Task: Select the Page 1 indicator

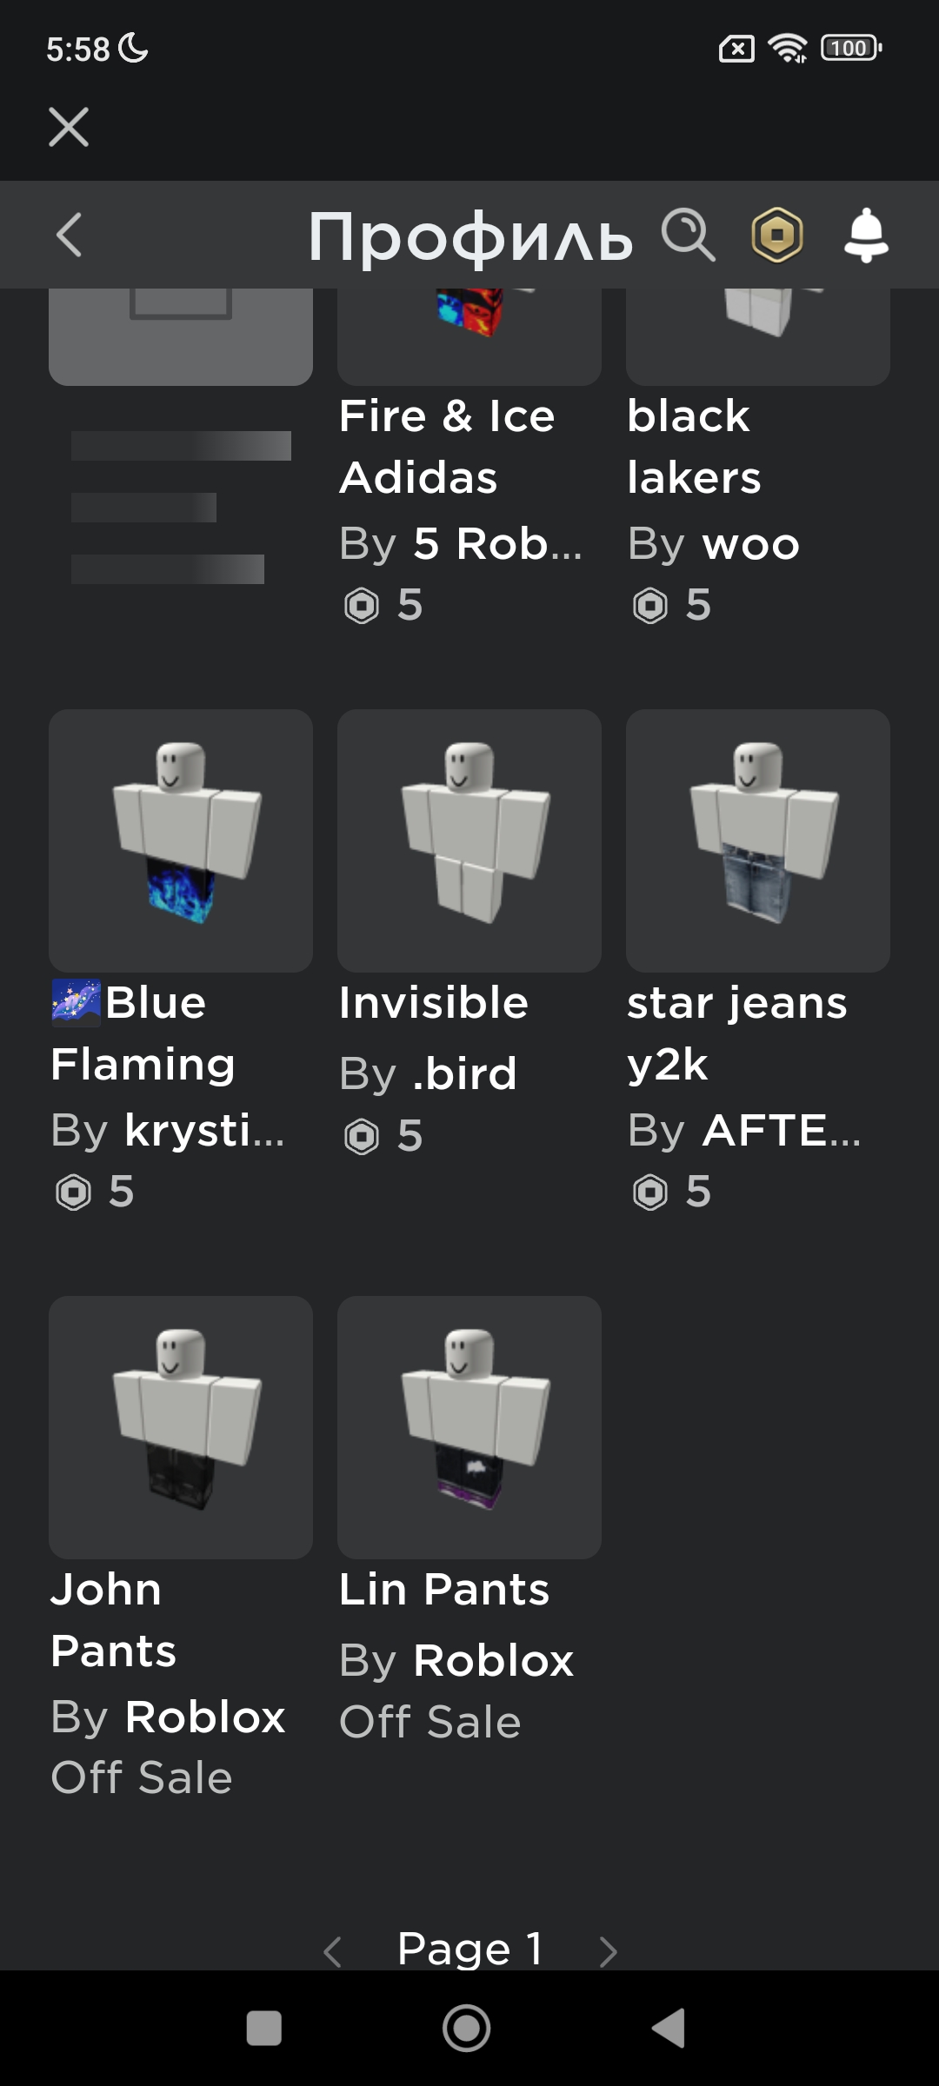Action: [470, 1949]
